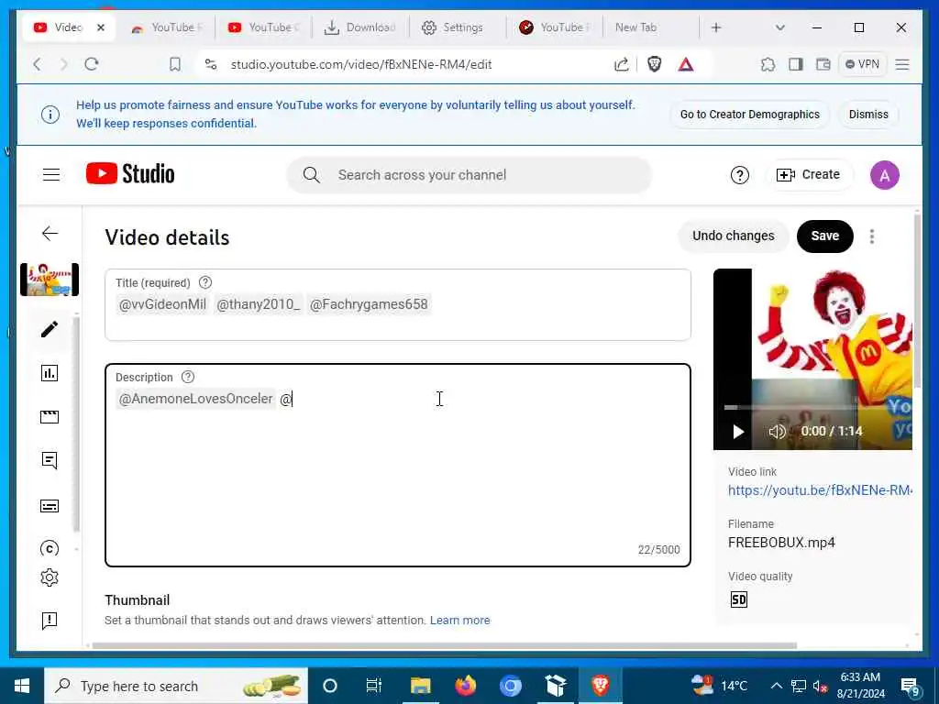The width and height of the screenshot is (939, 704).
Task: Show hidden system tray icons
Action: point(776,686)
